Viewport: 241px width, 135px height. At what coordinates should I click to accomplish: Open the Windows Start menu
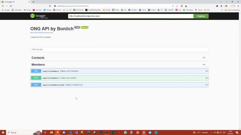[x=3, y=132]
